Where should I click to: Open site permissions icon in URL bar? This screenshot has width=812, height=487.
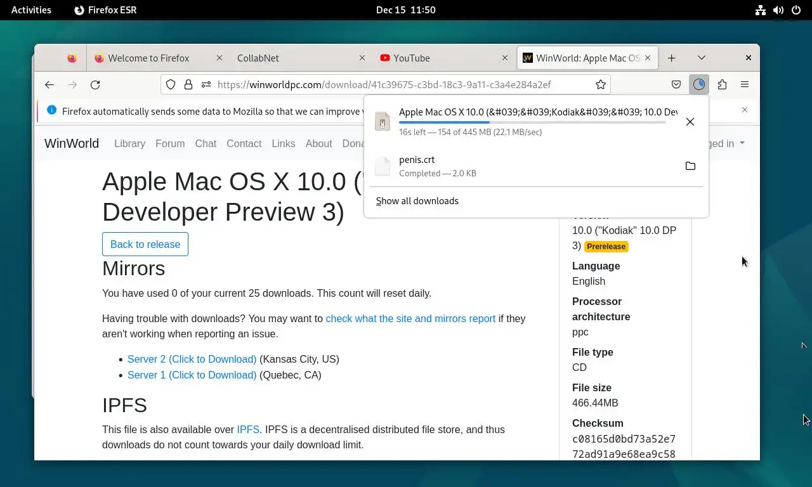[x=206, y=84]
